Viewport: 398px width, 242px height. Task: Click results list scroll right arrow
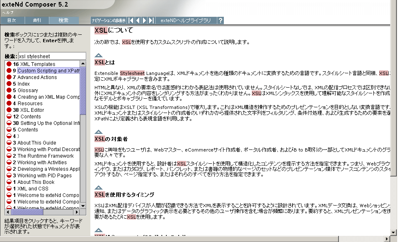77,212
